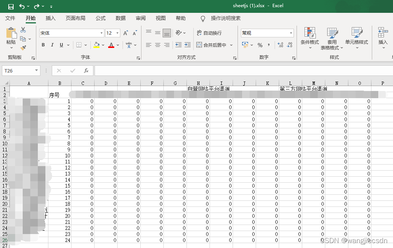Open 套用表格格式 format as table

(332, 39)
